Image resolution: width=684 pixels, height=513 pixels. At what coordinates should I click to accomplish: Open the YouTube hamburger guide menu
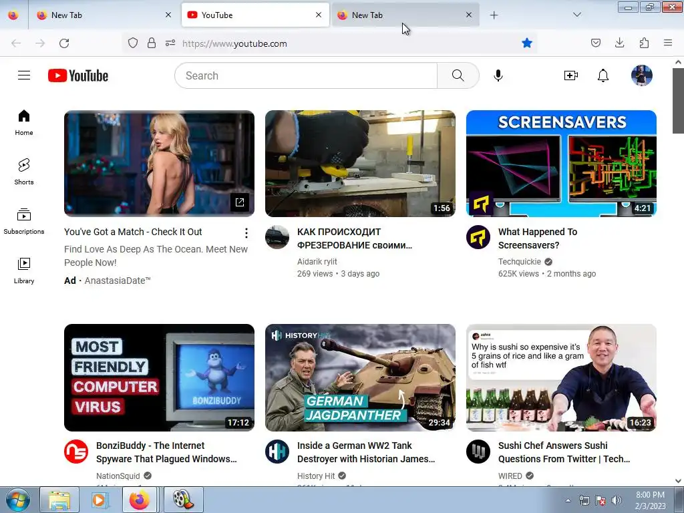(x=24, y=75)
